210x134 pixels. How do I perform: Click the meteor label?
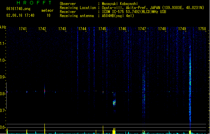click(47, 10)
